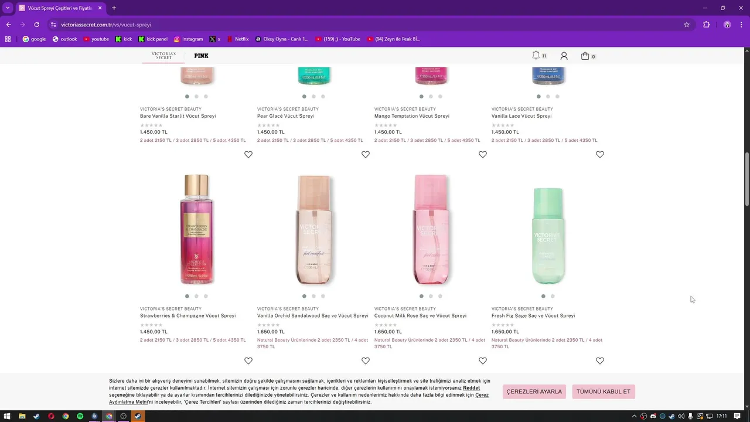Open the Windows action center notification icon
This screenshot has width=750, height=422.
(x=737, y=416)
